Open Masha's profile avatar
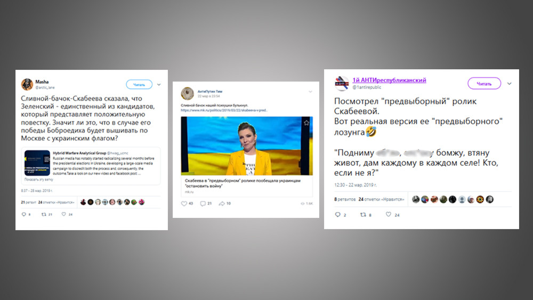Screen dimensions: 533x300 pos(27,84)
